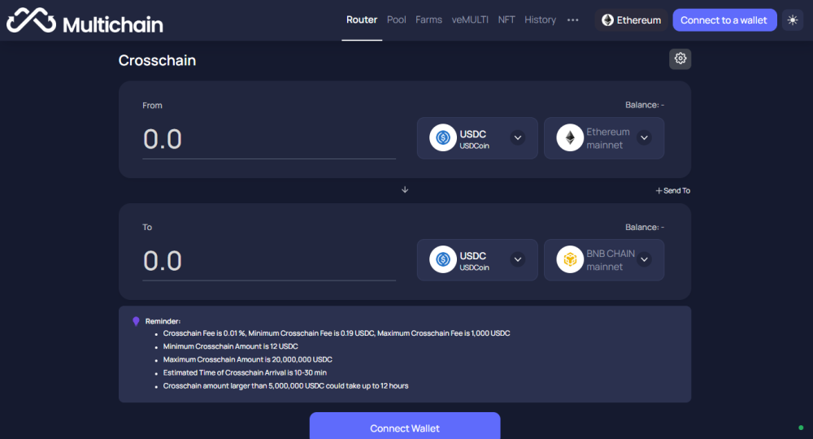
Task: Click the + Send To link
Action: 672,191
